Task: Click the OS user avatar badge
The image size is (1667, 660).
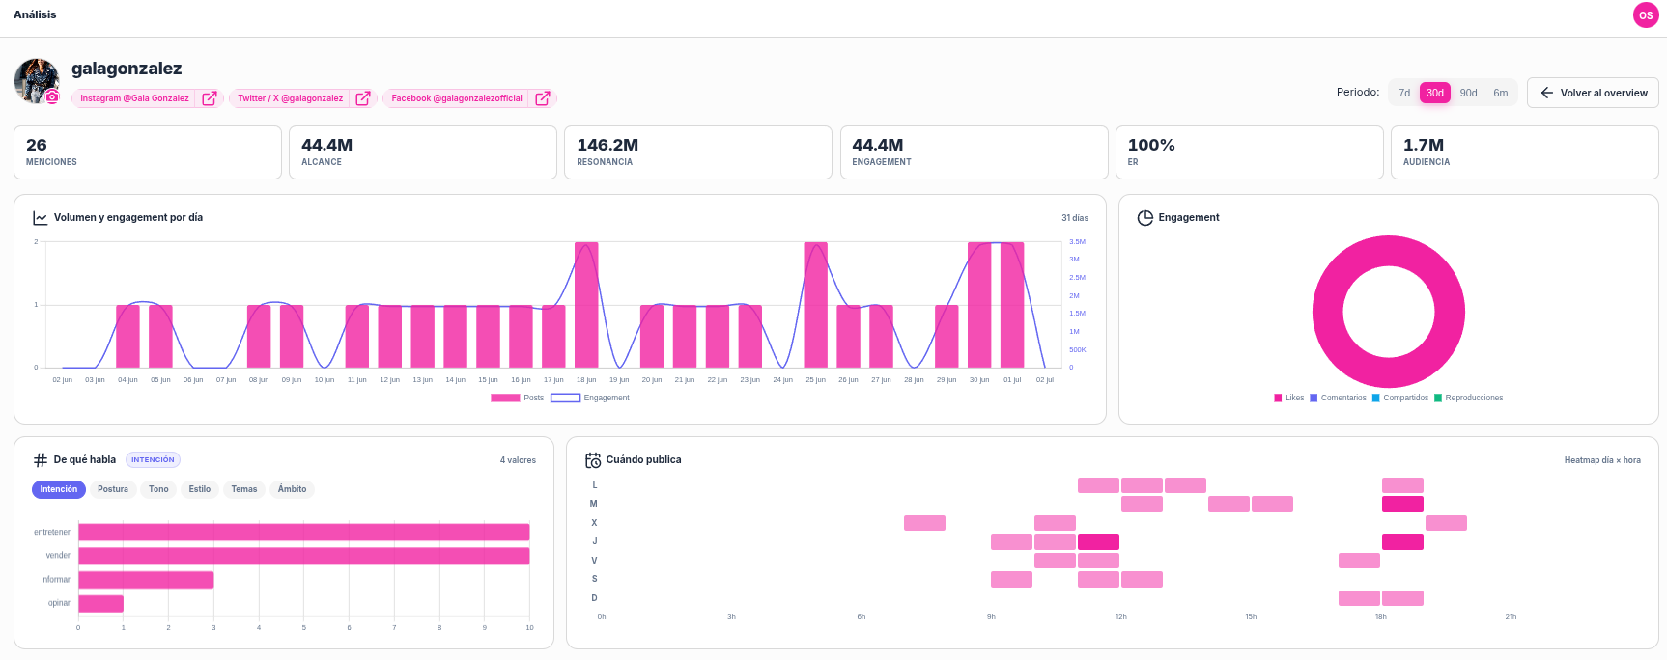Action: [1646, 15]
